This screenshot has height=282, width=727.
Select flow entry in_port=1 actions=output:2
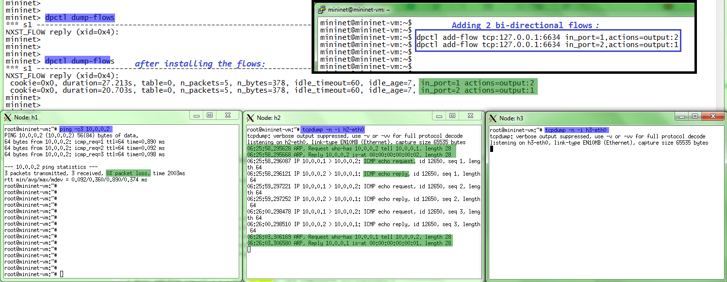pyautogui.click(x=477, y=83)
